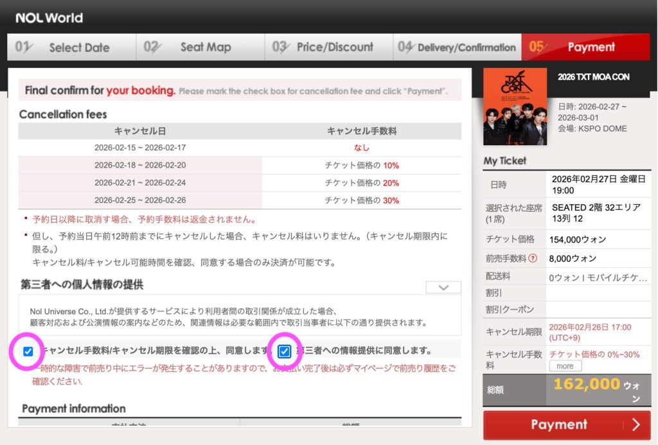
Task: Click the question mark icon beside 前売手数料
Action: (x=531, y=259)
